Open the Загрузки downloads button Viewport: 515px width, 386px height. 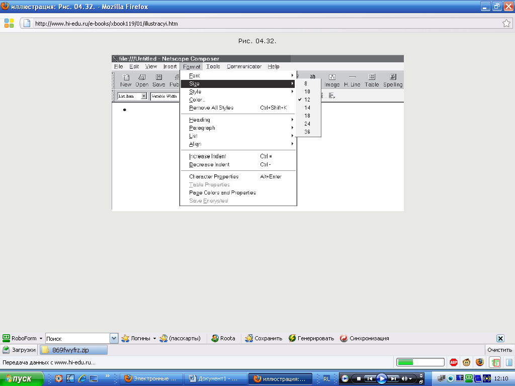(19, 350)
